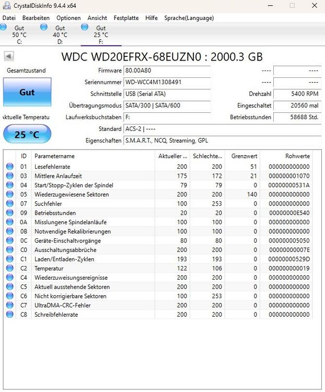
Task: Open the Bearbeiten menu
Action: 36,18
